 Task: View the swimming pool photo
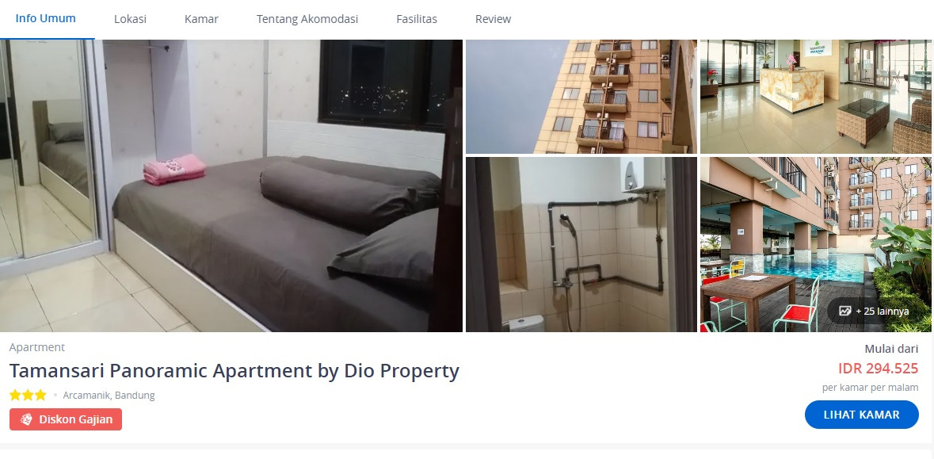pyautogui.click(x=815, y=244)
